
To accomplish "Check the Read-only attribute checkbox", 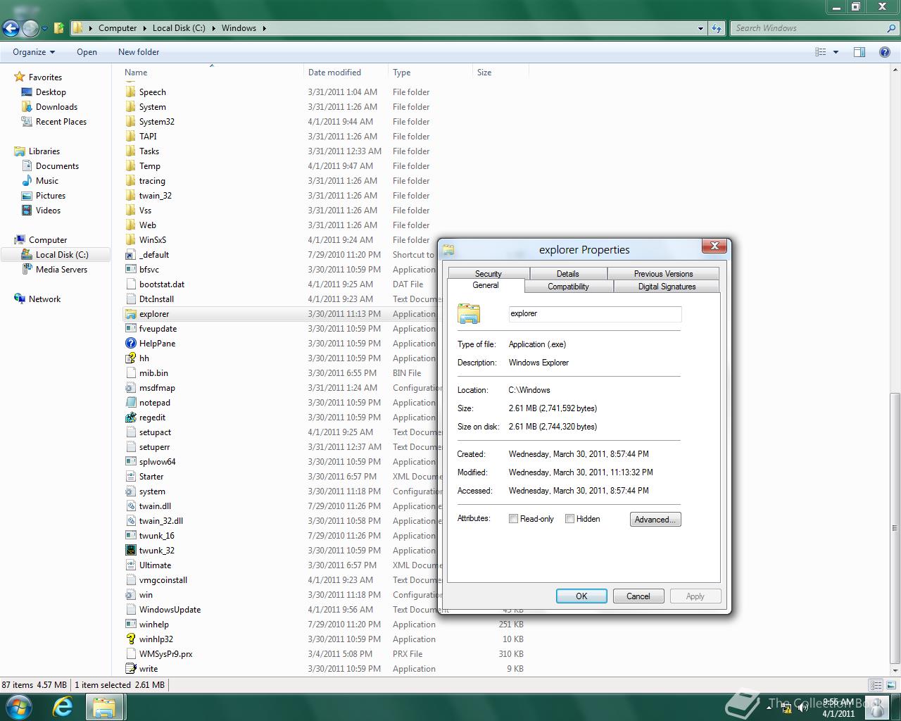I will (x=514, y=519).
